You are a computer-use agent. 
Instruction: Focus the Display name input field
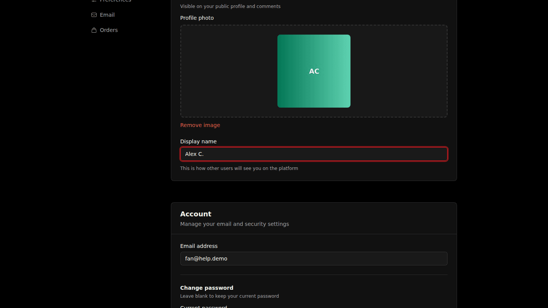(314, 154)
